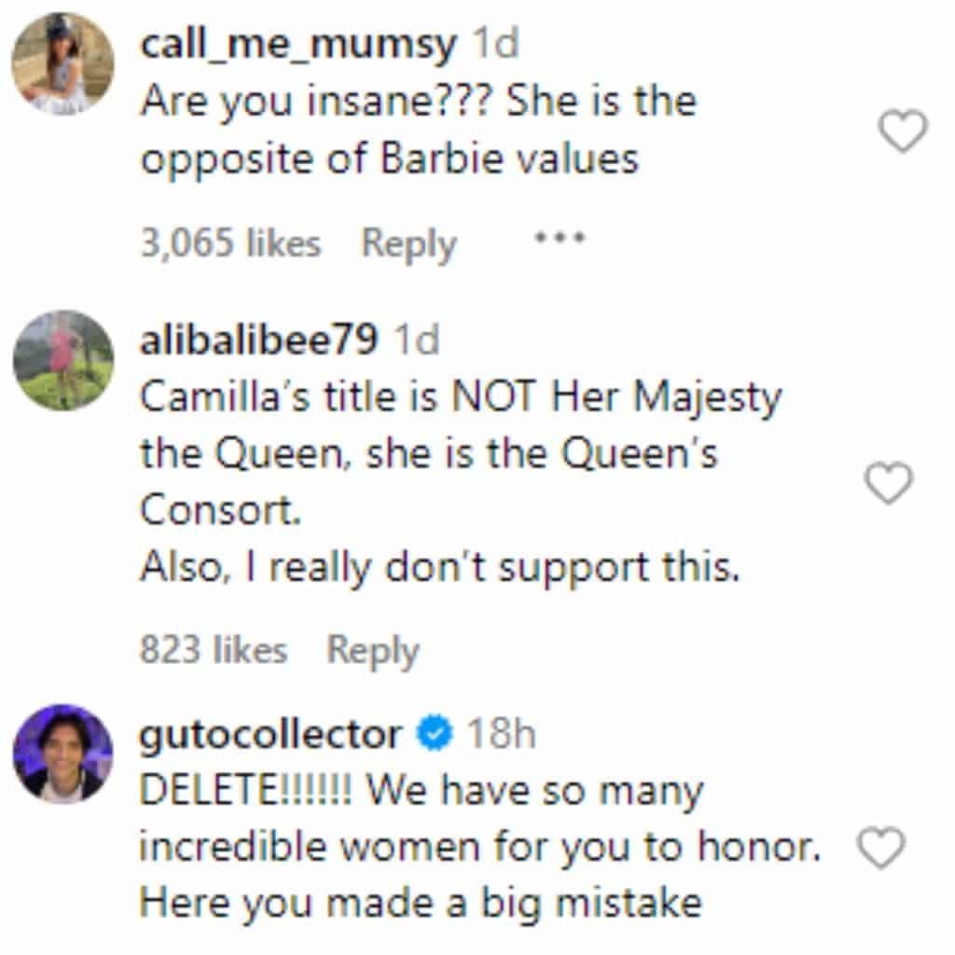Click the 1d timestamp on call_me_mumsy's comment
Screen dimensions: 955x955
coord(495,45)
